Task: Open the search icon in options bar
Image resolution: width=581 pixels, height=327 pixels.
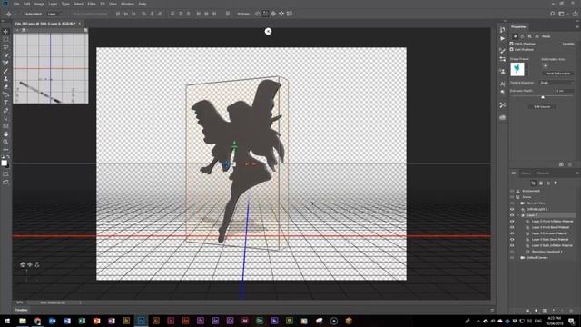Action: [x=553, y=14]
